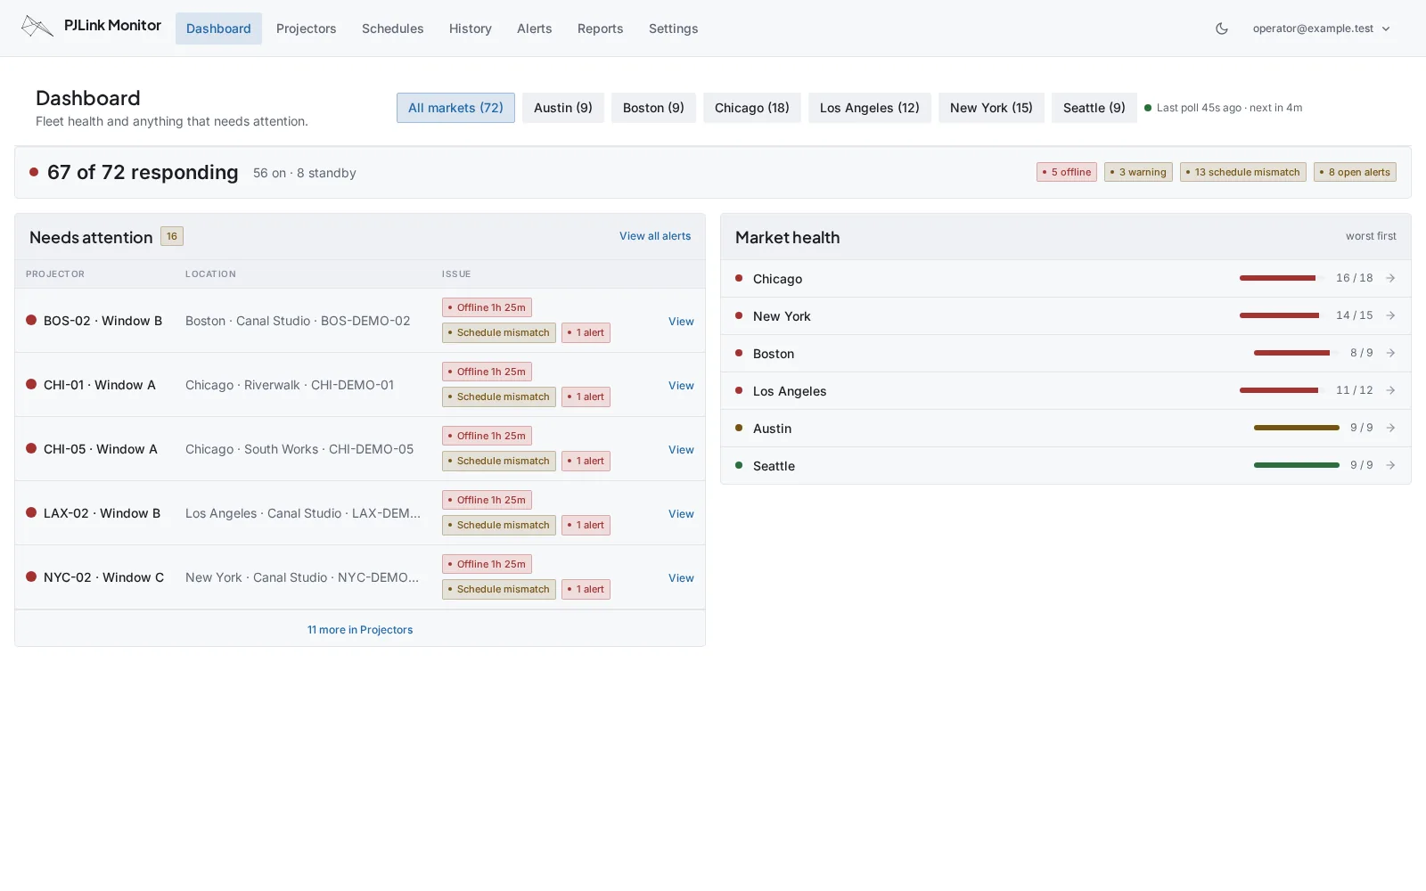Click the 1 alert tag for LAX-02
This screenshot has width=1426, height=891.
(x=586, y=525)
